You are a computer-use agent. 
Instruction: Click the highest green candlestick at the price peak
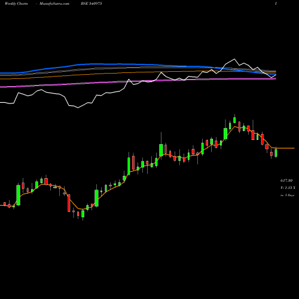pyautogui.click(x=234, y=120)
